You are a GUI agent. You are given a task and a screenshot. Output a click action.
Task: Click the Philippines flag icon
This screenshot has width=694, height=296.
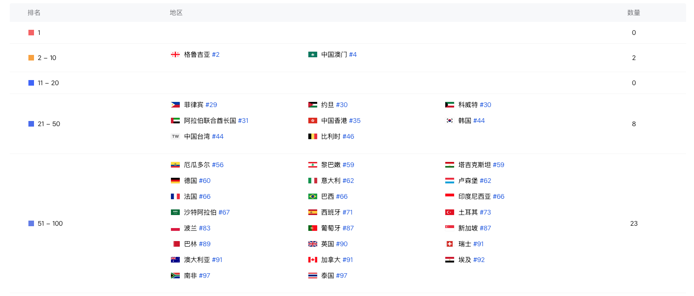click(175, 105)
